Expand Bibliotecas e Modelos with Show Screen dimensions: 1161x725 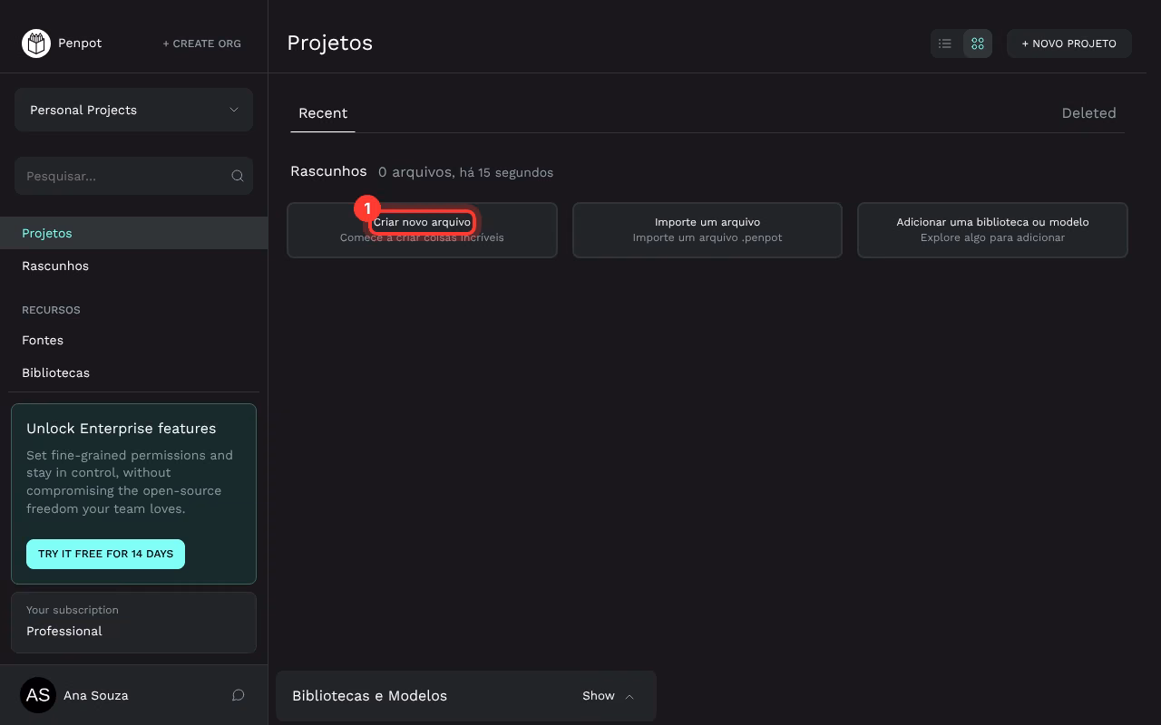pyautogui.click(x=608, y=696)
